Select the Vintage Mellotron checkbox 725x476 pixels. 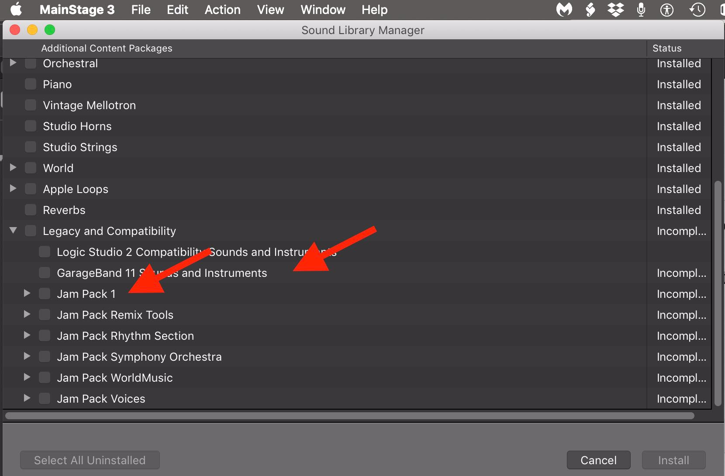(31, 105)
